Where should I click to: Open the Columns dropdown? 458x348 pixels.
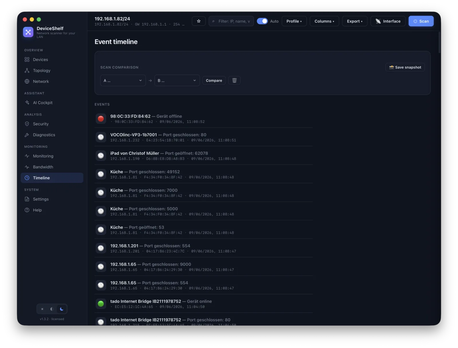point(324,21)
